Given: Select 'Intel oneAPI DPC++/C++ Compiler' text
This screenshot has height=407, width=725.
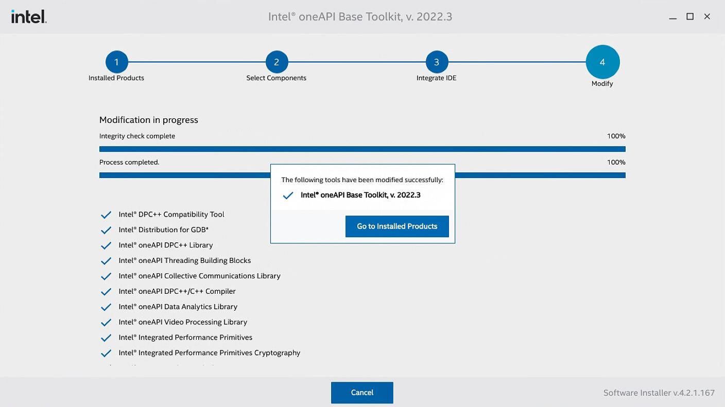Looking at the screenshot, I should [x=177, y=292].
